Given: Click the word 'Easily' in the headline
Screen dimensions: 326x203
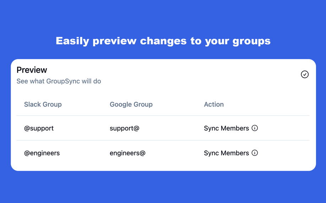Looking at the screenshot, I should point(72,41).
